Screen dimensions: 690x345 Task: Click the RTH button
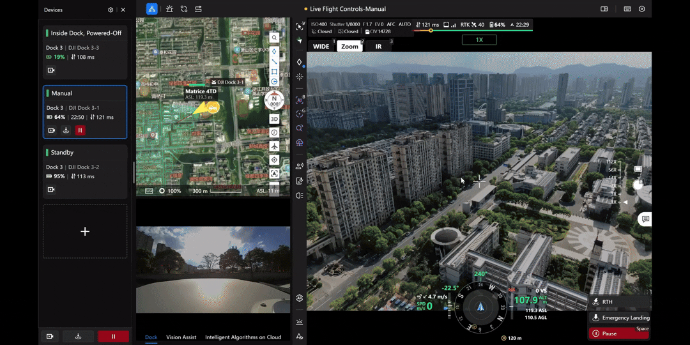coord(619,302)
